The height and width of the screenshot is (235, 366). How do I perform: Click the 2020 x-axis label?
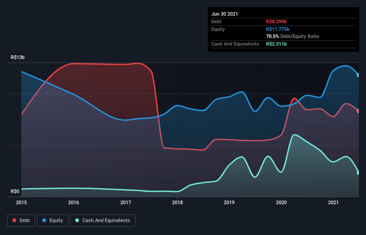pos(281,202)
